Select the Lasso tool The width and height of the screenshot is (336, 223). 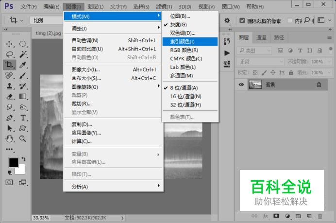(x=9, y=54)
